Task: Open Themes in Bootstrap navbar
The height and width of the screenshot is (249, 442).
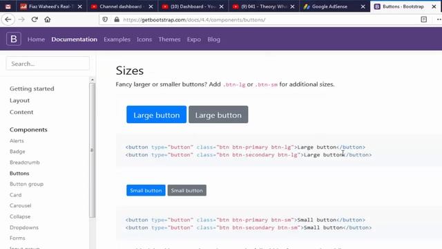Action: (169, 39)
